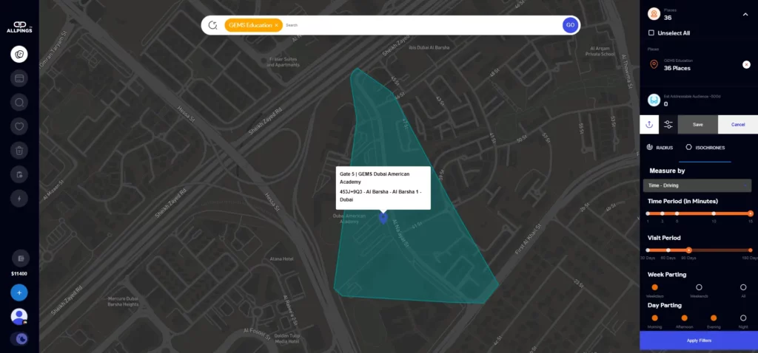Open the Measure by Time - Driving dropdown

coord(697,185)
